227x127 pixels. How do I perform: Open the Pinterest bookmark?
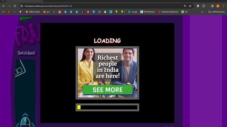click(x=88, y=12)
